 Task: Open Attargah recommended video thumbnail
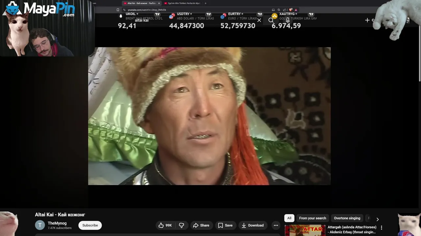pos(305,230)
